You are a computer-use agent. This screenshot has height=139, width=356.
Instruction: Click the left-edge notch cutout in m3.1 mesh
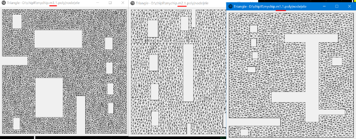click(x=15, y=61)
